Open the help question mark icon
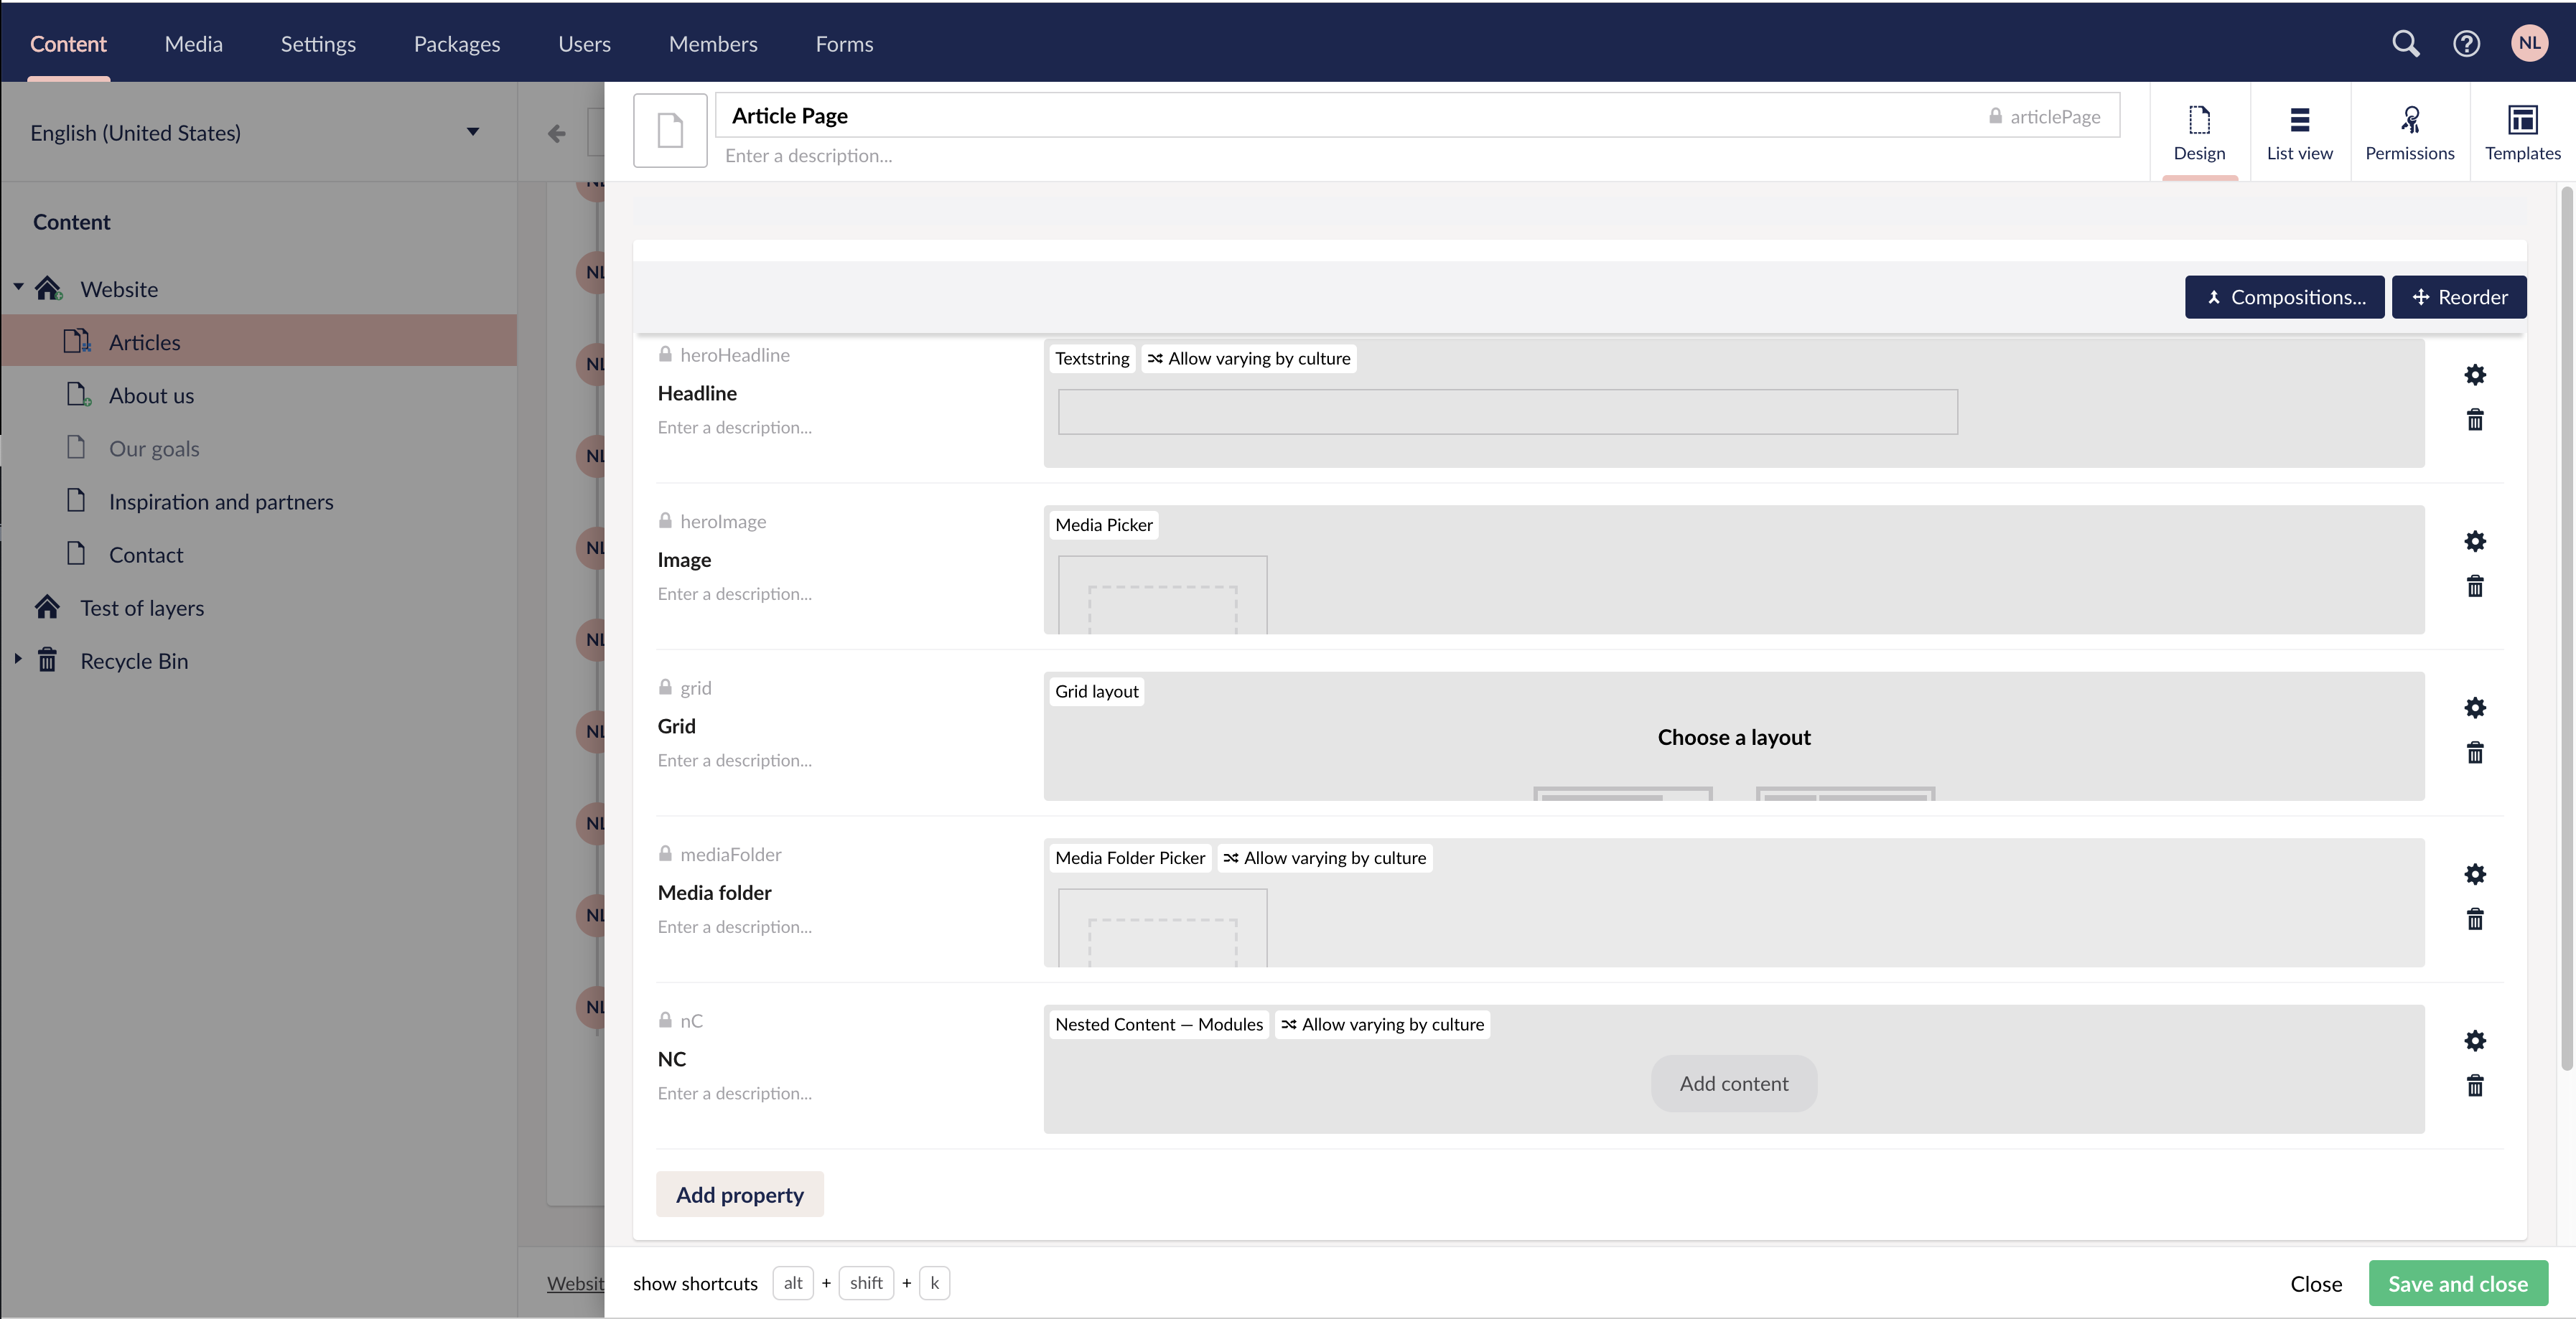This screenshot has height=1319, width=2576. point(2466,44)
